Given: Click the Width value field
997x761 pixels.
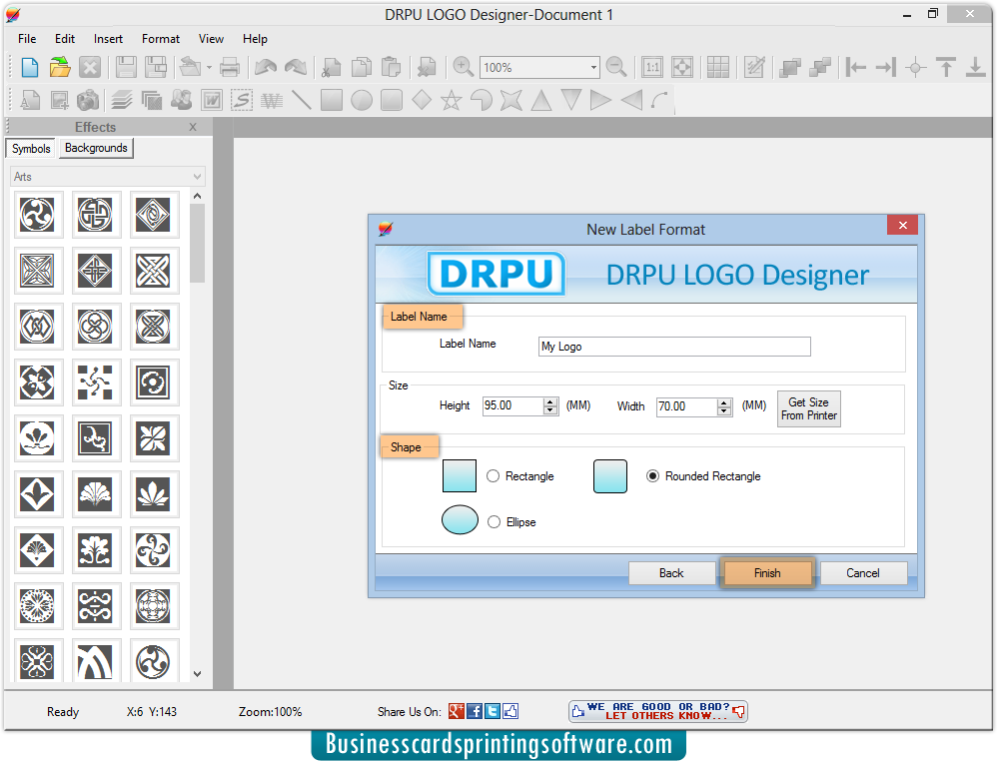Looking at the screenshot, I should [x=686, y=406].
